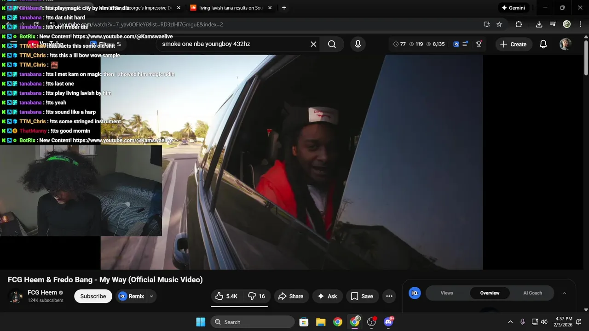Click the install app icon in address bar
This screenshot has height=331, width=589.
[487, 24]
